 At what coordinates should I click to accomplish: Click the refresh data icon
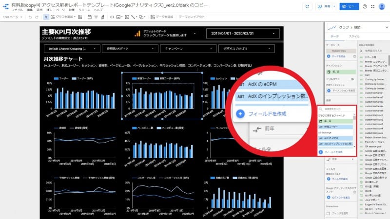pos(307,6)
